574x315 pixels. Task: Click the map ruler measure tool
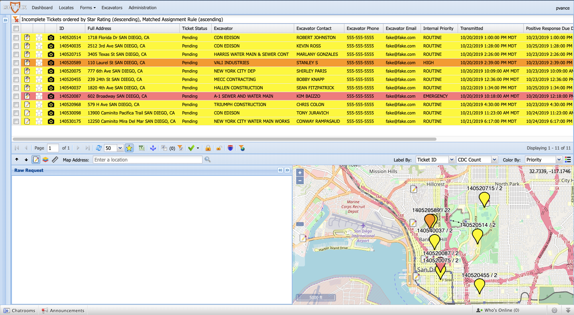pyautogui.click(x=55, y=159)
